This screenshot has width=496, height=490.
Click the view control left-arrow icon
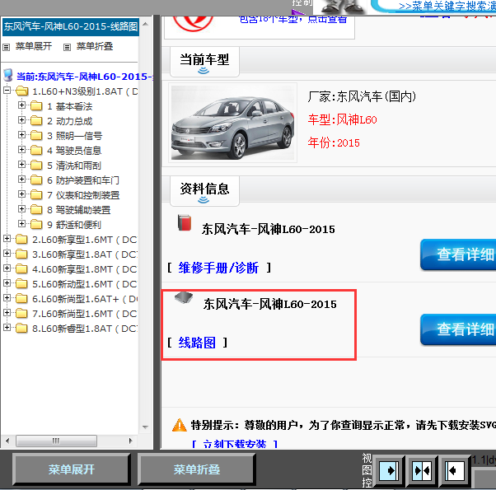coord(455,471)
